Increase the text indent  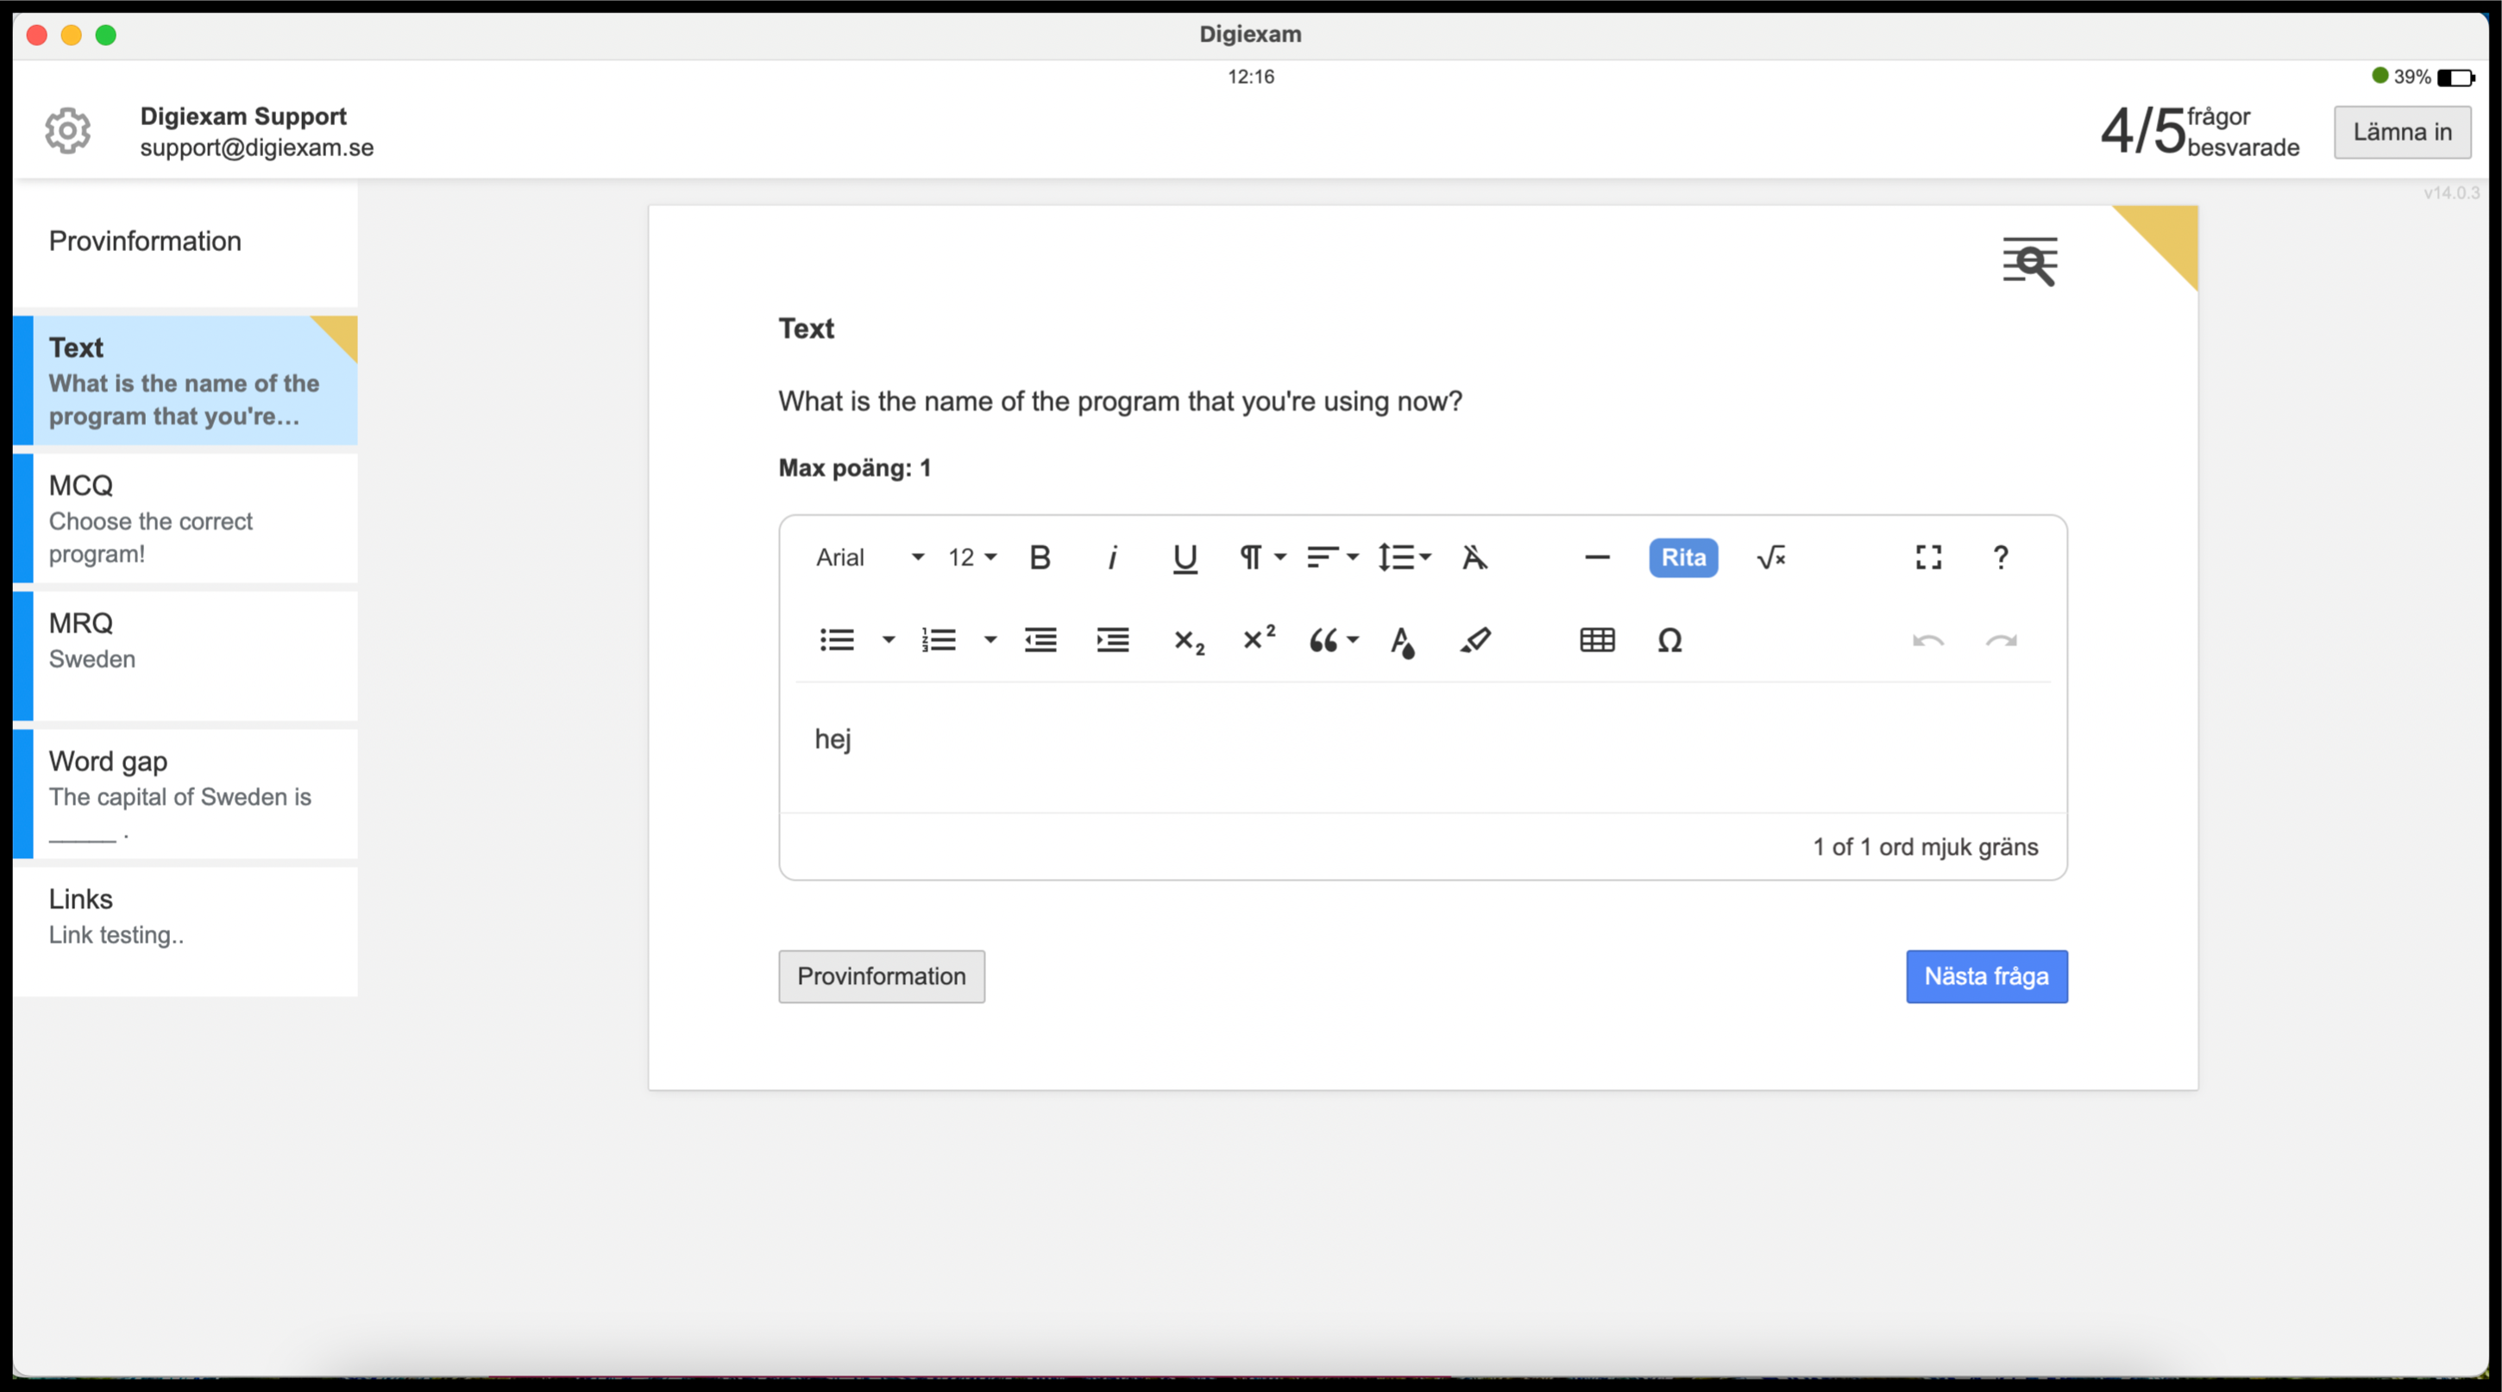1112,640
